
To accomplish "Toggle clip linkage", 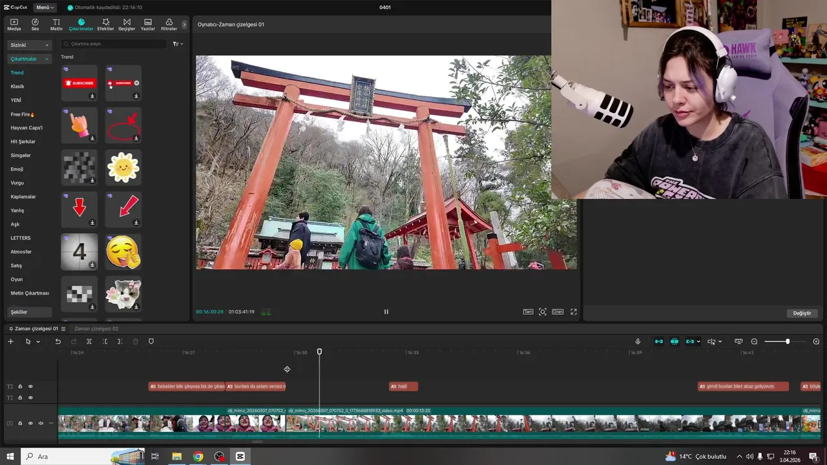I will [690, 342].
